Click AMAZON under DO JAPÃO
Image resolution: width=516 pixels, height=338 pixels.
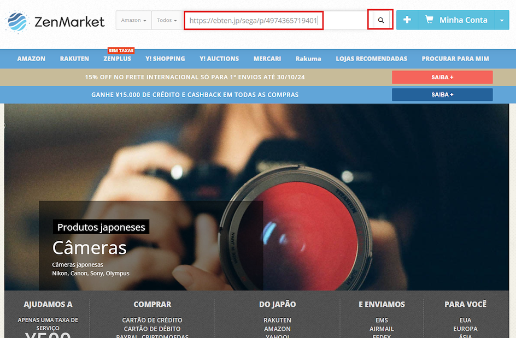[x=278, y=329]
